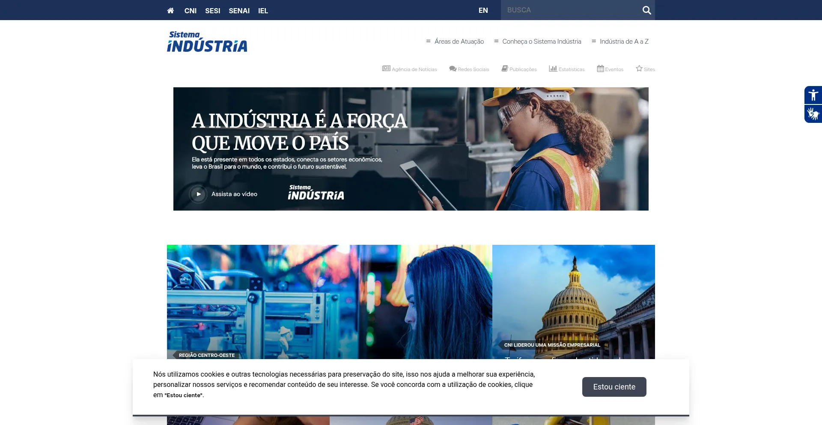Expand Conheça o Sistema Indústria menu
The width and height of the screenshot is (822, 425).
click(x=537, y=42)
